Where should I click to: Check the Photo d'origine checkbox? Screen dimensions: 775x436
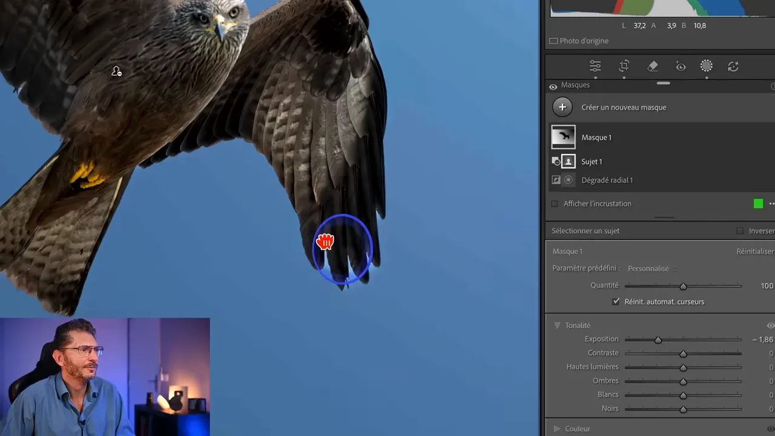553,41
